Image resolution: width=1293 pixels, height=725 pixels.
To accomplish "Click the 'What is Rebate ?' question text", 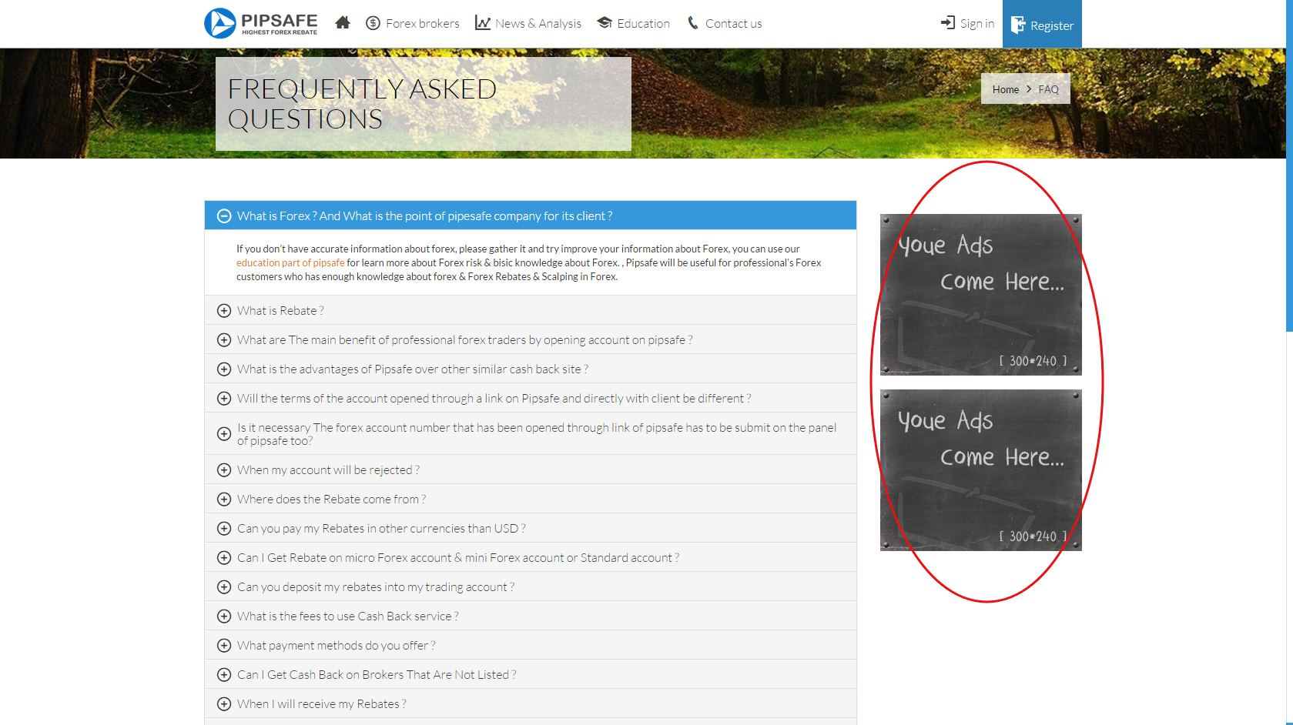I will click(x=280, y=311).
